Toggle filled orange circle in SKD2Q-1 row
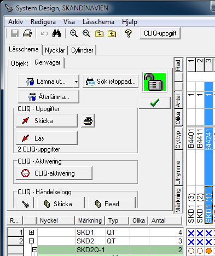The height and width of the screenshot is (256, 215). point(208,251)
